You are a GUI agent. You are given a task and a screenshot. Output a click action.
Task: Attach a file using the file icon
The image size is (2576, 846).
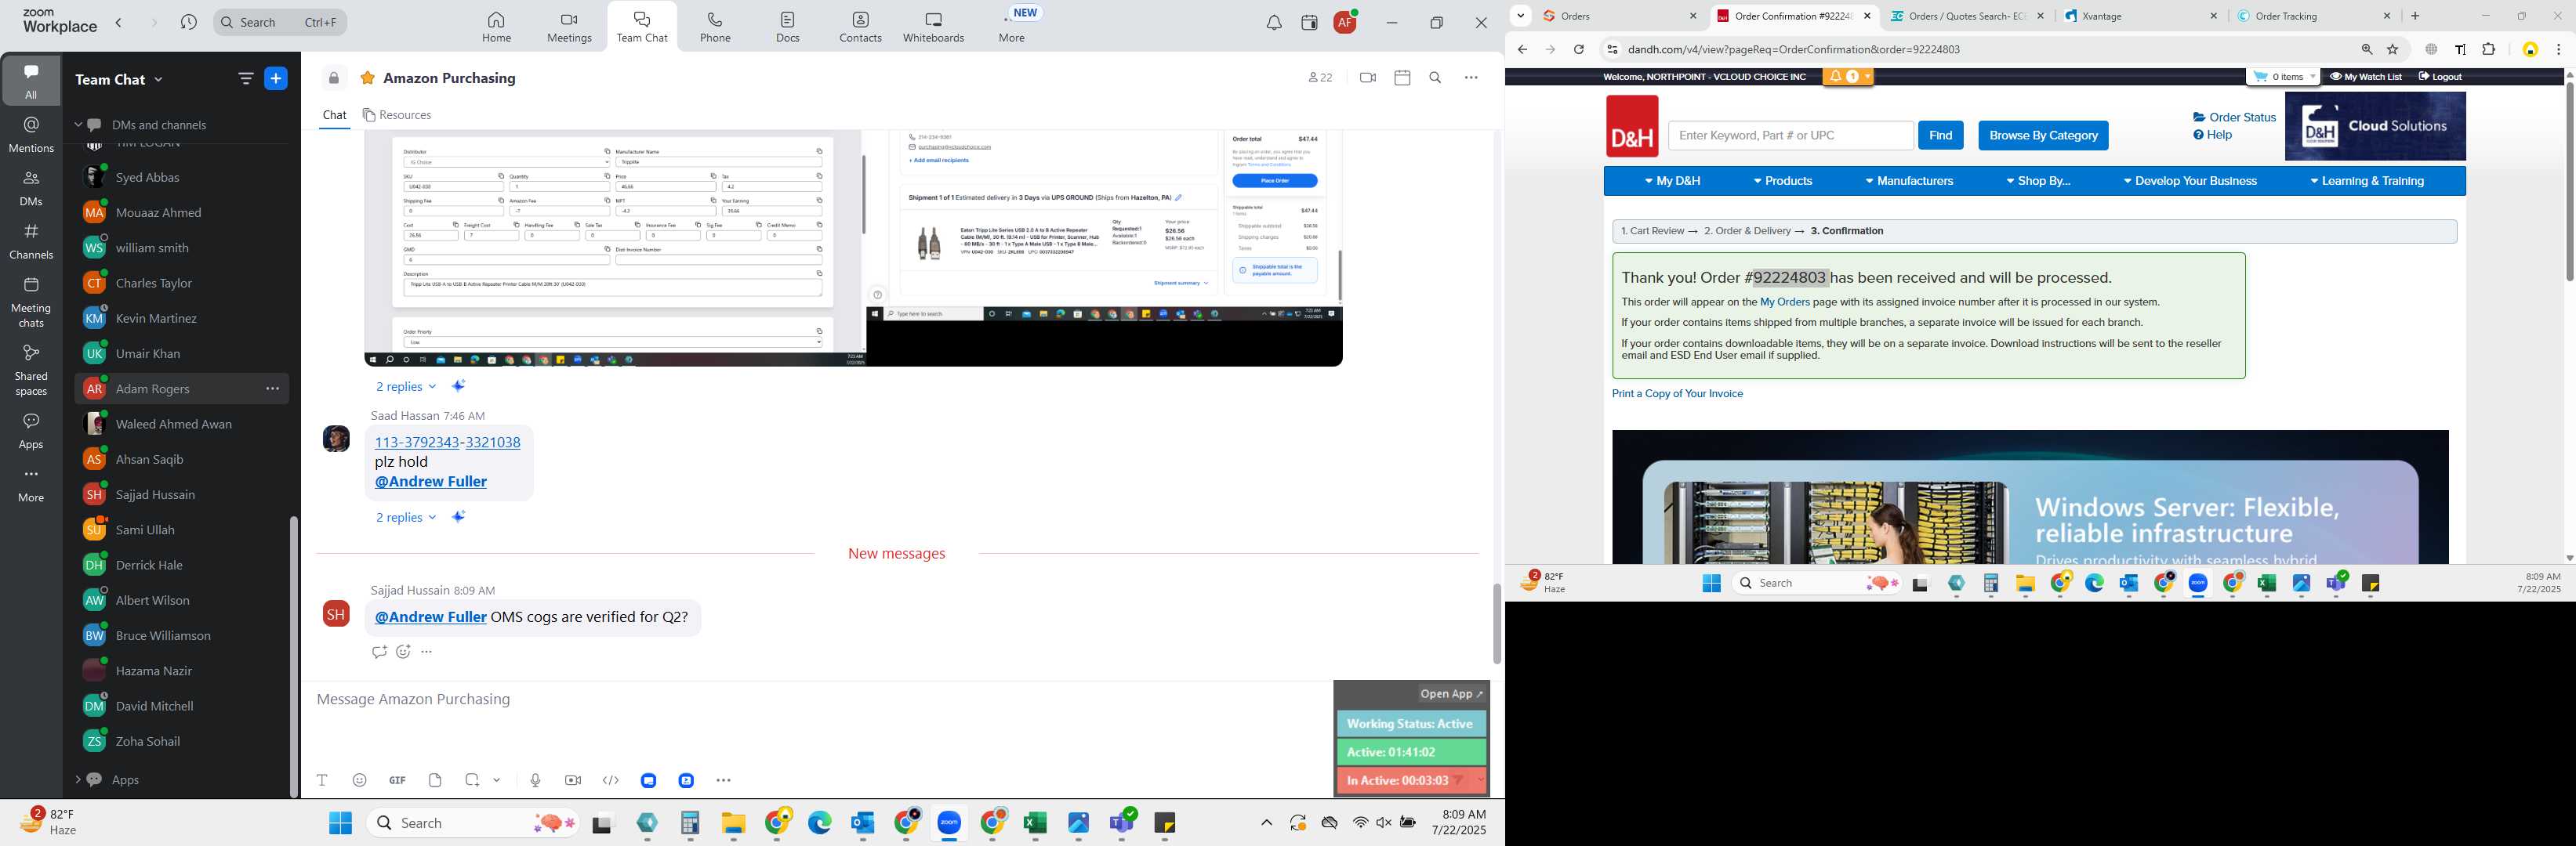click(x=435, y=780)
